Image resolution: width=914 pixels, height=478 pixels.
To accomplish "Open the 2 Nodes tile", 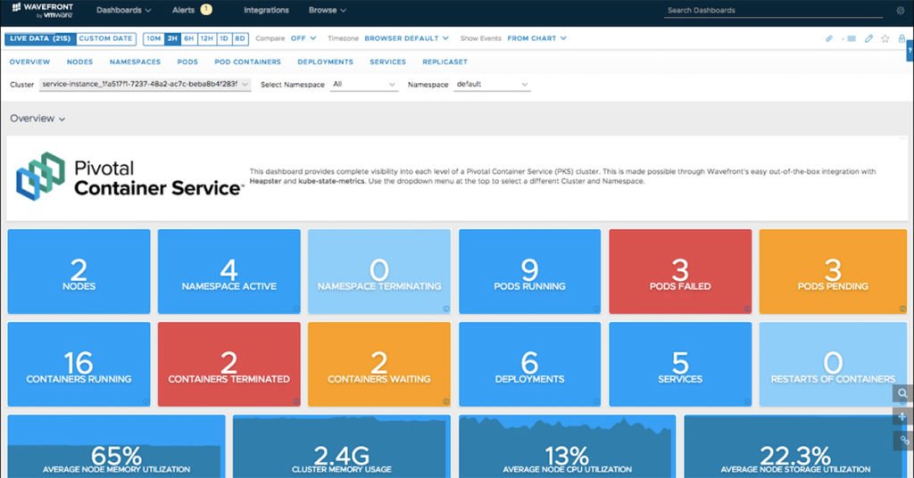I will tap(79, 271).
